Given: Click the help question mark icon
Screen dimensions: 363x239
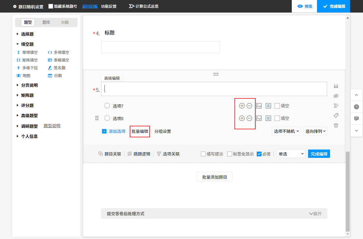Looking at the screenshot, I should coord(356,107).
